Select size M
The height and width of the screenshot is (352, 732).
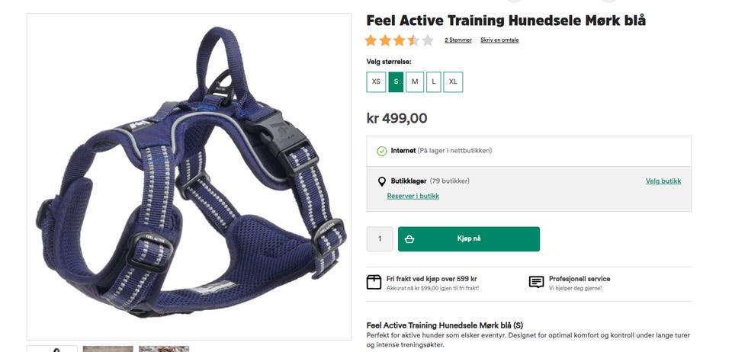415,82
